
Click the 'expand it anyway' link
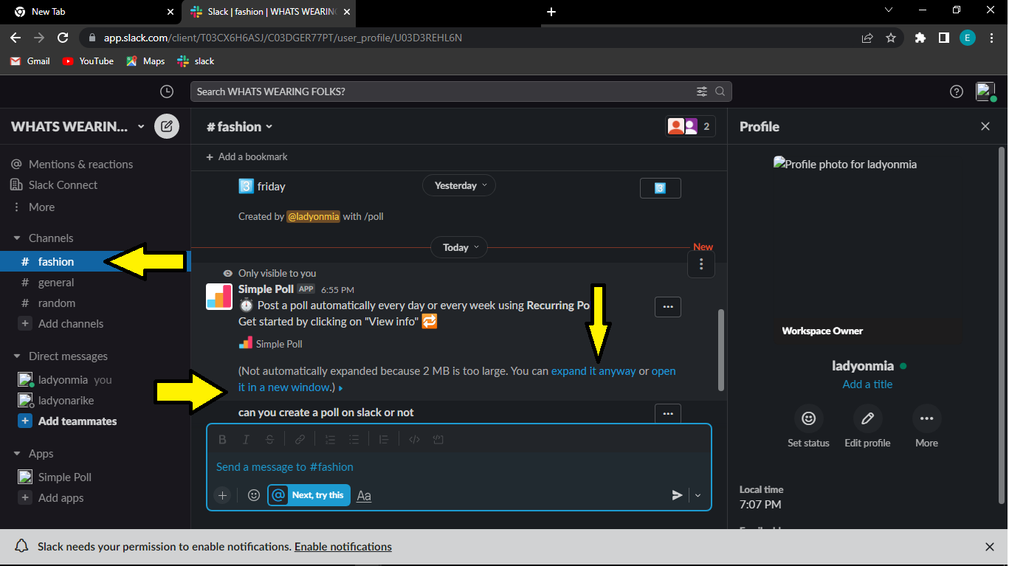pyautogui.click(x=593, y=371)
